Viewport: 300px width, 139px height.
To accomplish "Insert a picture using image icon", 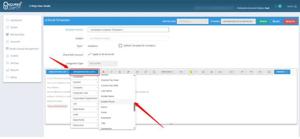I will (x=269, y=72).
